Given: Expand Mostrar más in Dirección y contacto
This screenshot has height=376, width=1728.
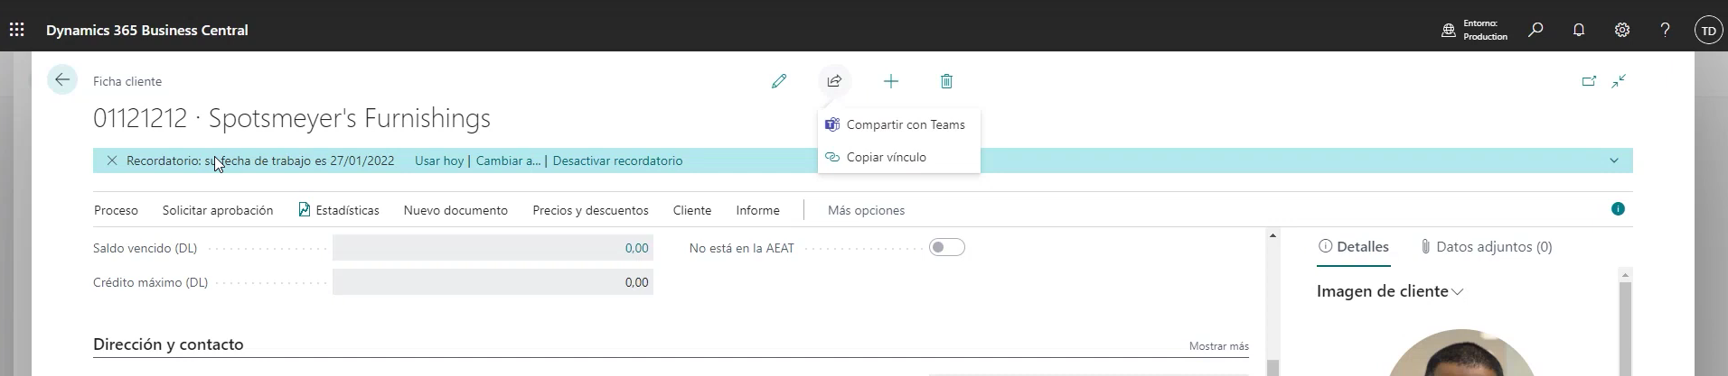Looking at the screenshot, I should [x=1218, y=346].
